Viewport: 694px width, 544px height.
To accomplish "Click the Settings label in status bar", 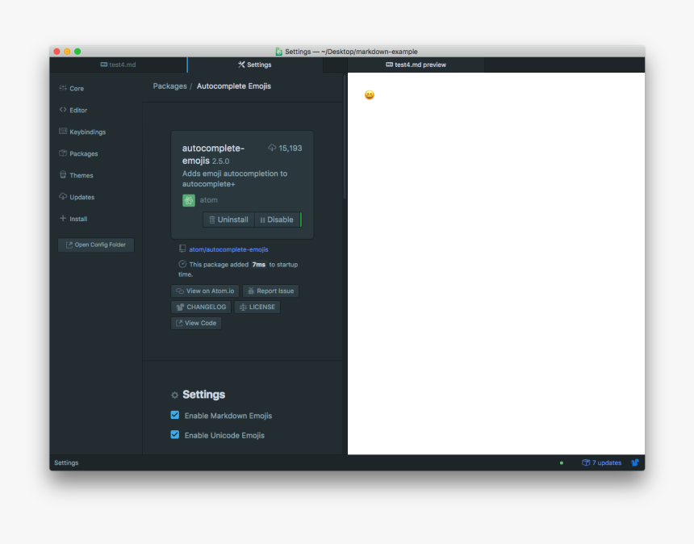I will pos(66,462).
